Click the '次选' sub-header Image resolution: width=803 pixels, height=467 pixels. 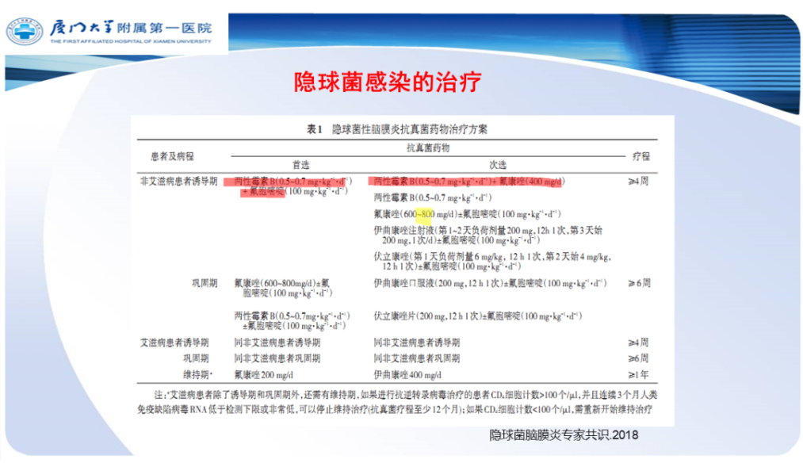pos(497,165)
